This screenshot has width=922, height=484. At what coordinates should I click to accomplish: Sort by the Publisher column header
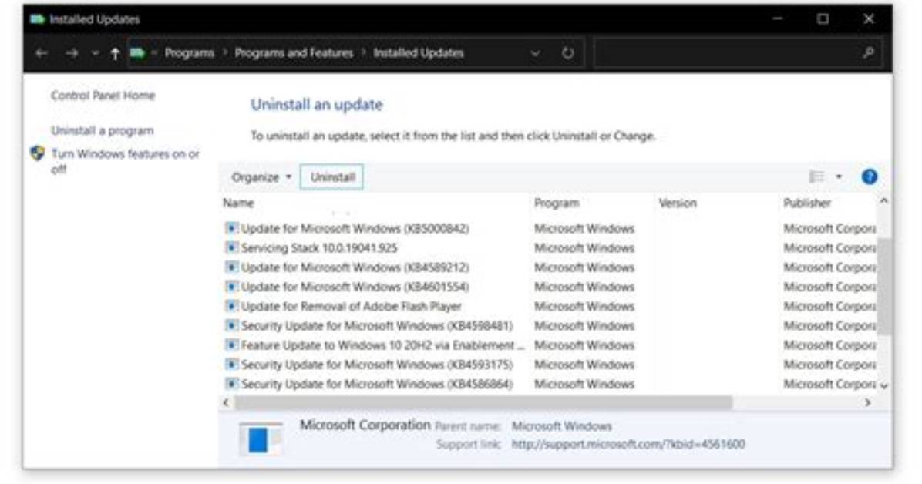806,203
